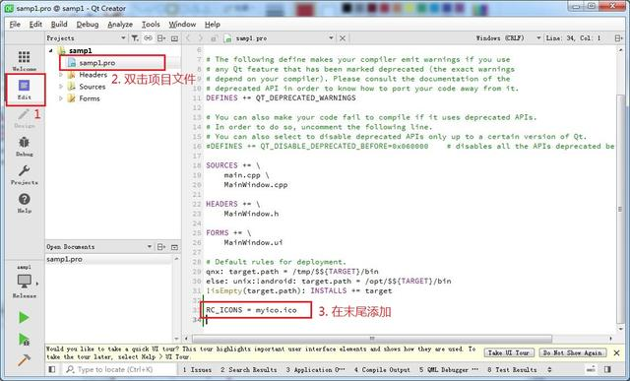
Task: Toggle the left sidebar visibility
Action: pos(52,369)
